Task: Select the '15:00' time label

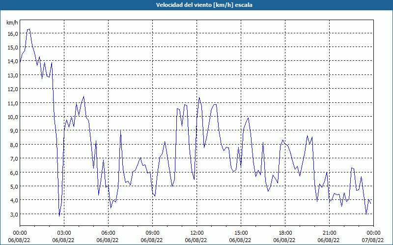Action: pos(241,233)
